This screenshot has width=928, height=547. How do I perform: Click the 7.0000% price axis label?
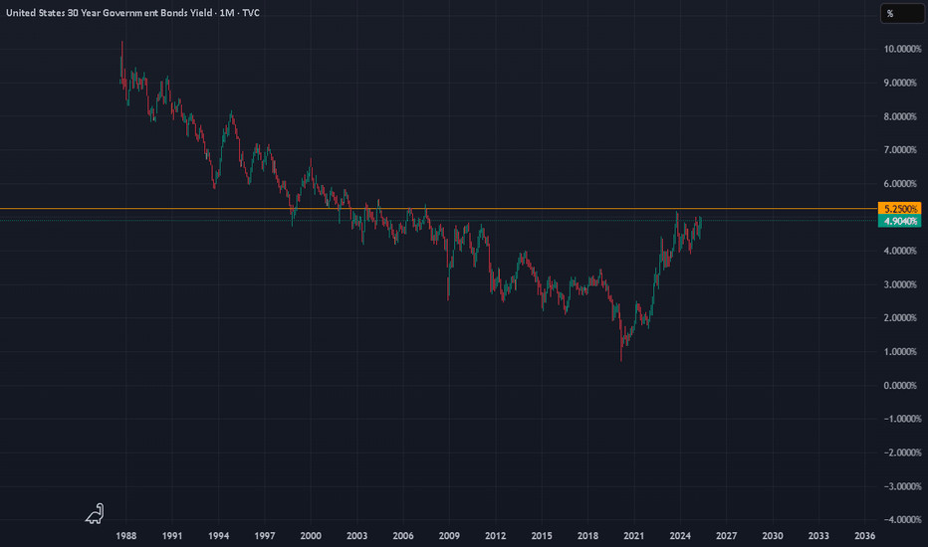(x=899, y=150)
